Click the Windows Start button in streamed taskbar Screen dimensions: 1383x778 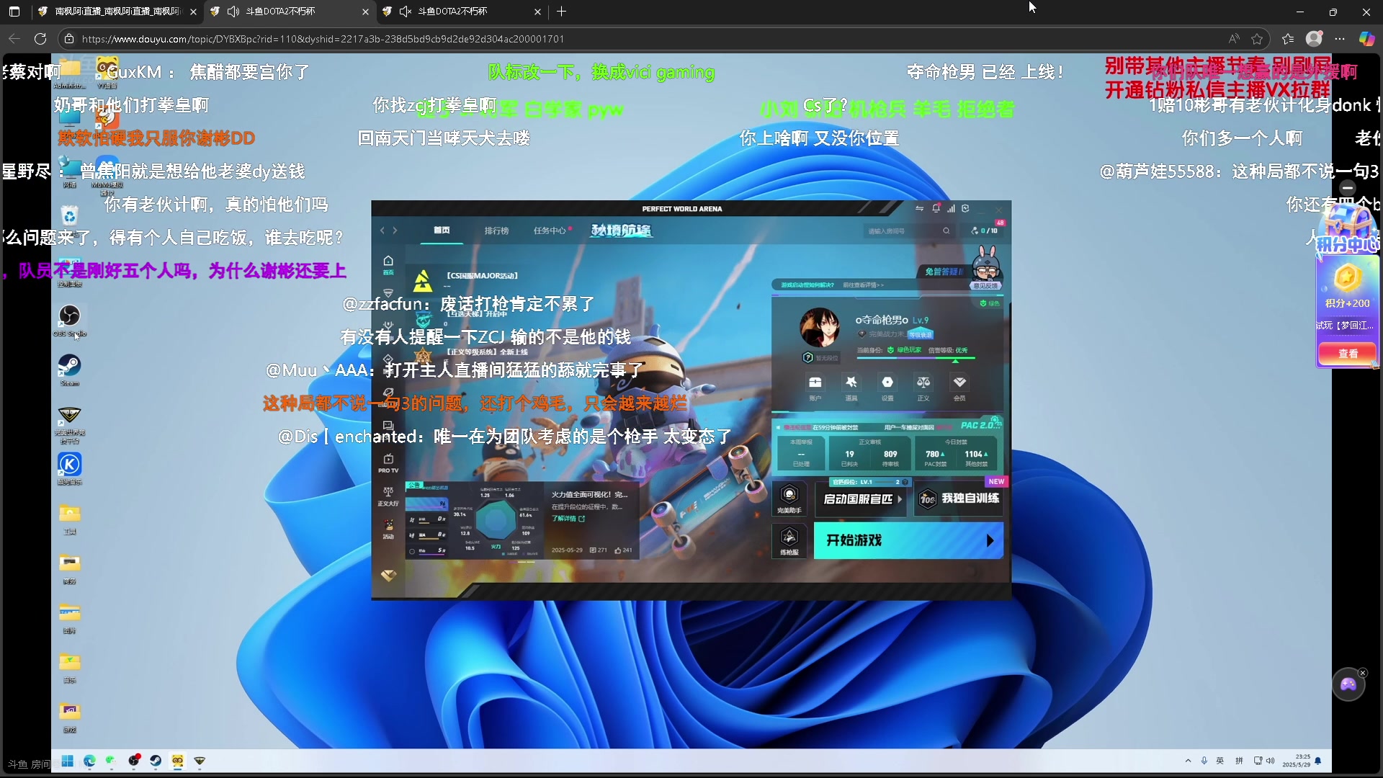tap(68, 761)
